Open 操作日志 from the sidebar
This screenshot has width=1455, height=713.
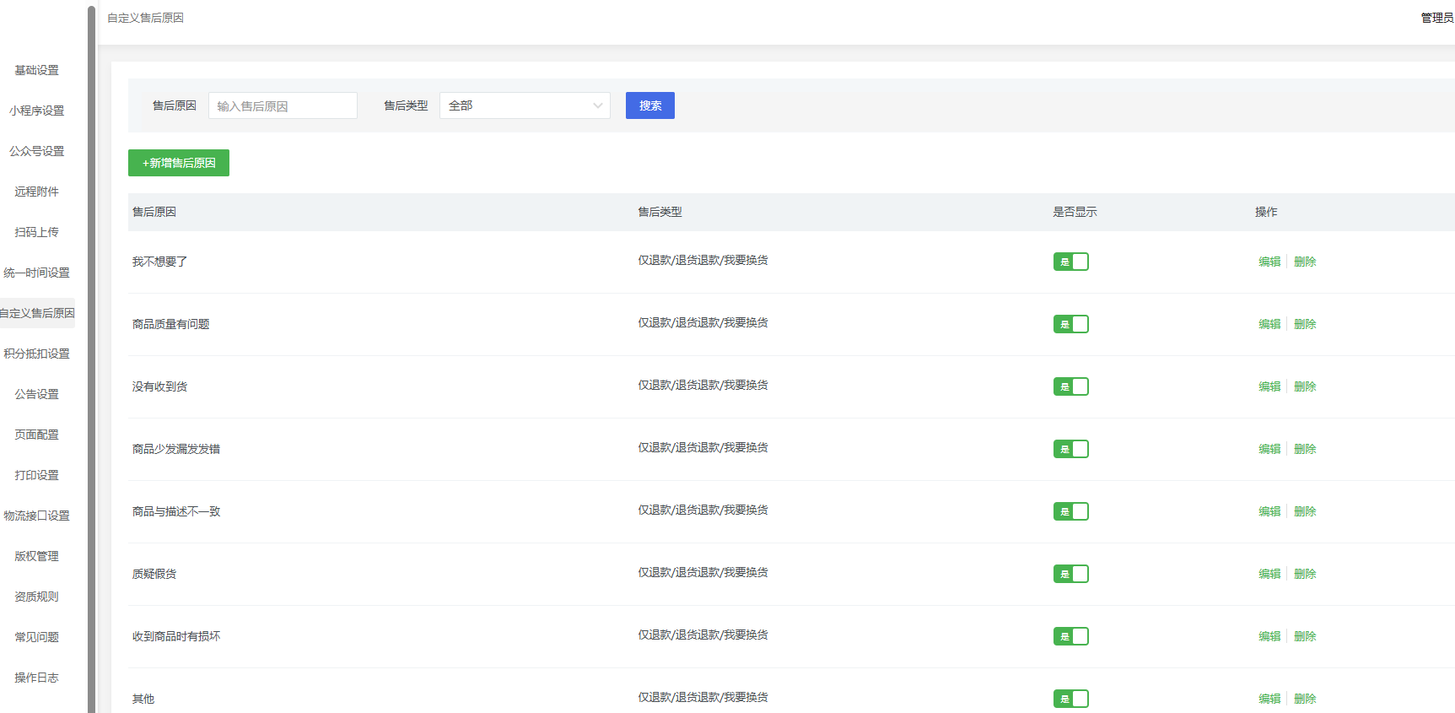[37, 678]
